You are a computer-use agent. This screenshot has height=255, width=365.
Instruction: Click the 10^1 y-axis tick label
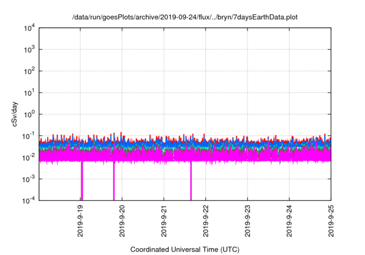pos(29,93)
